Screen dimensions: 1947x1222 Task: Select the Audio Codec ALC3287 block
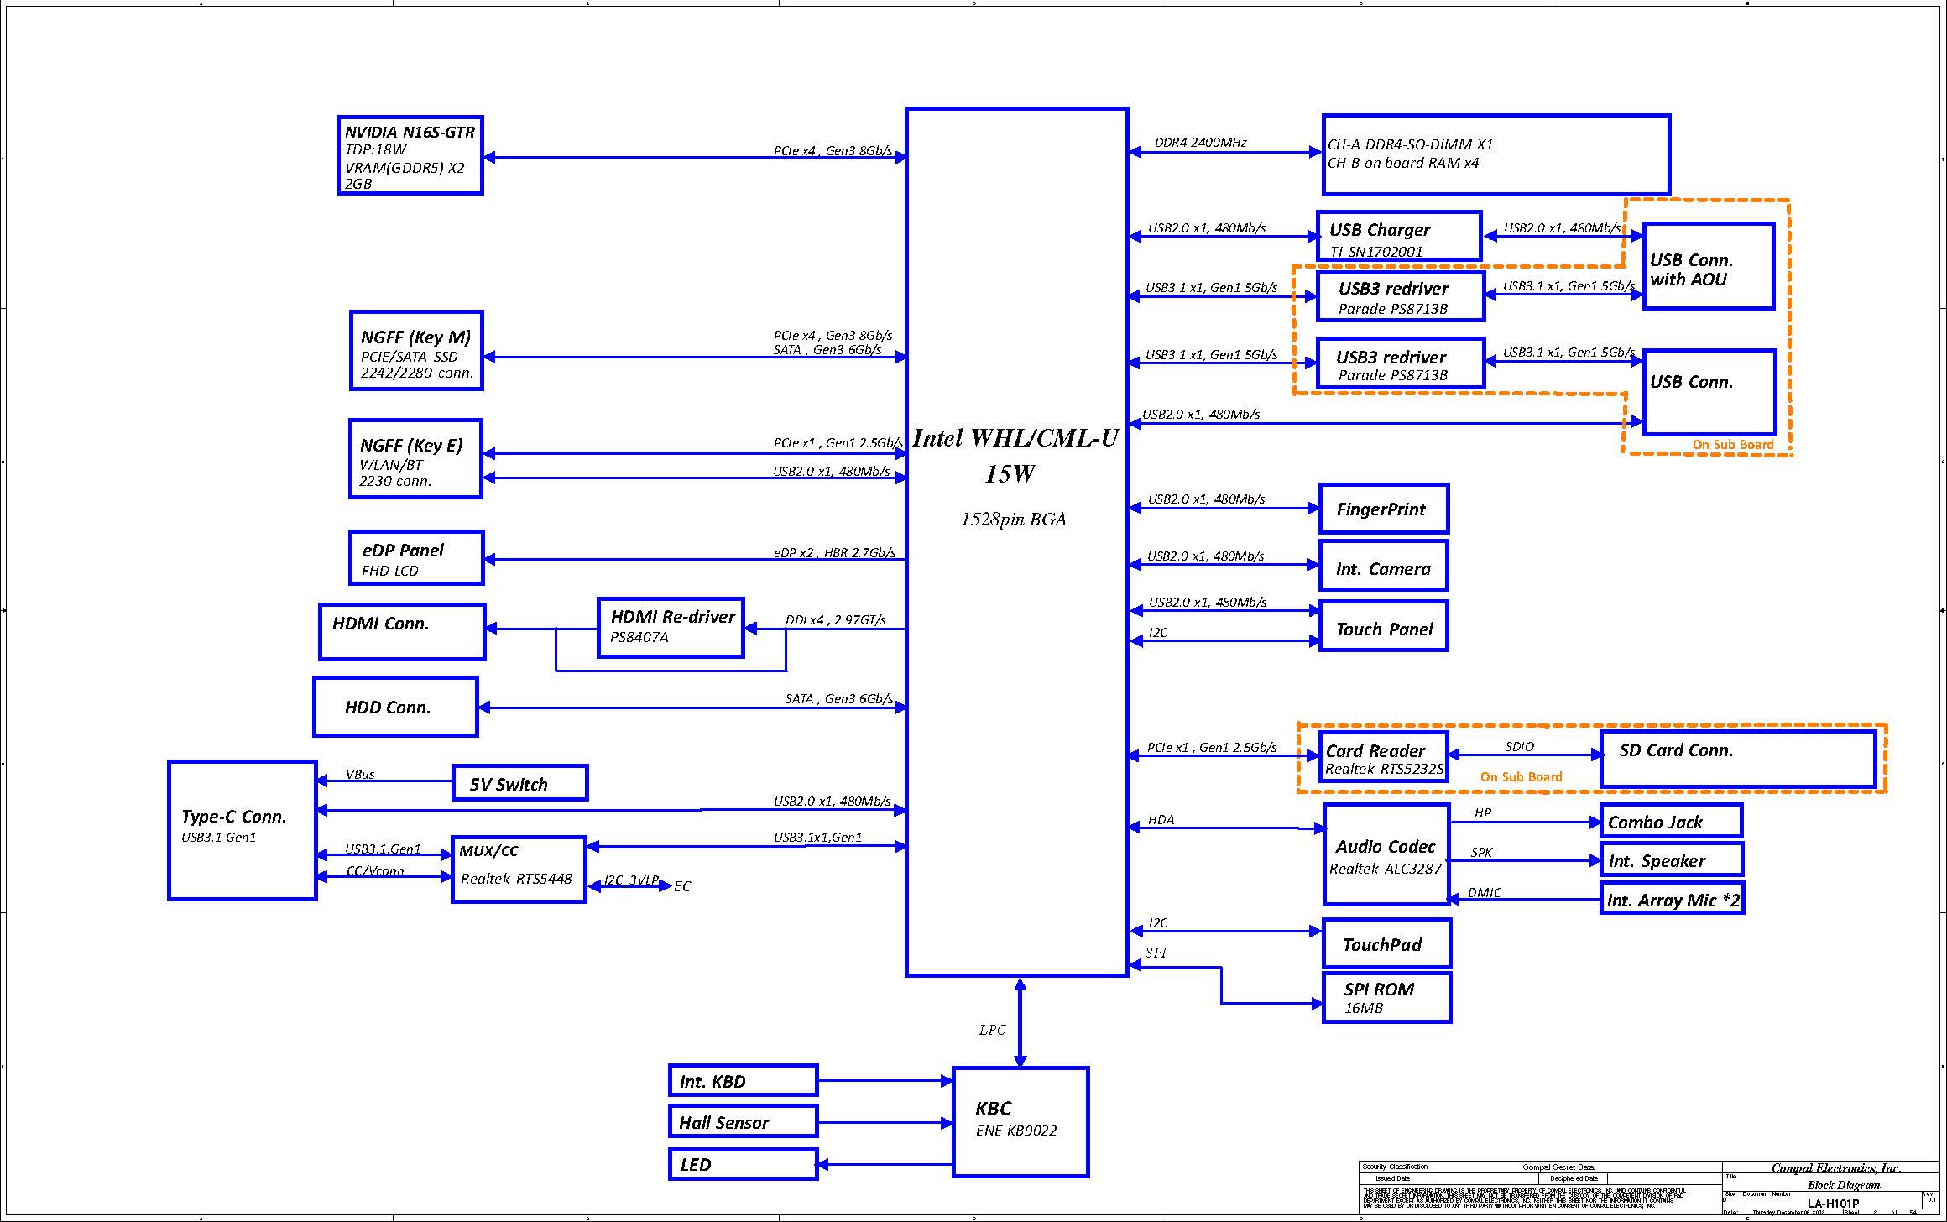pyautogui.click(x=1386, y=854)
